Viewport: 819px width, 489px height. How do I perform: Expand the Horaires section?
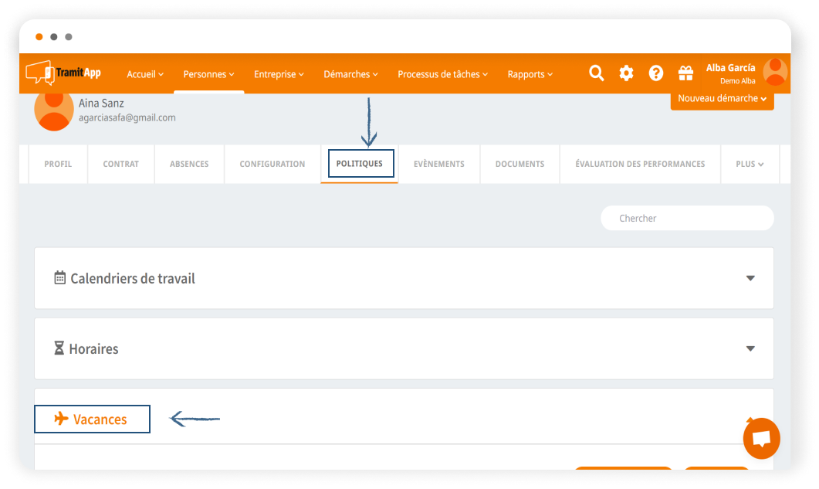750,348
